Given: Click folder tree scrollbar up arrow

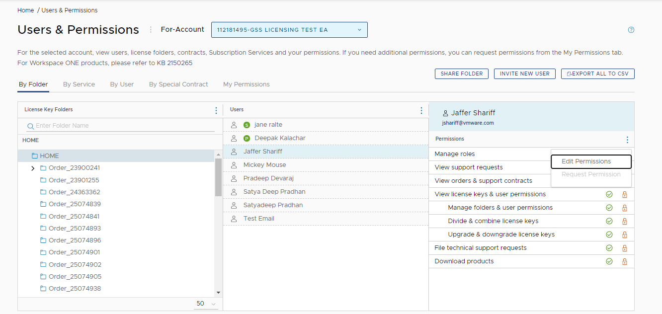Looking at the screenshot, I should [x=218, y=155].
